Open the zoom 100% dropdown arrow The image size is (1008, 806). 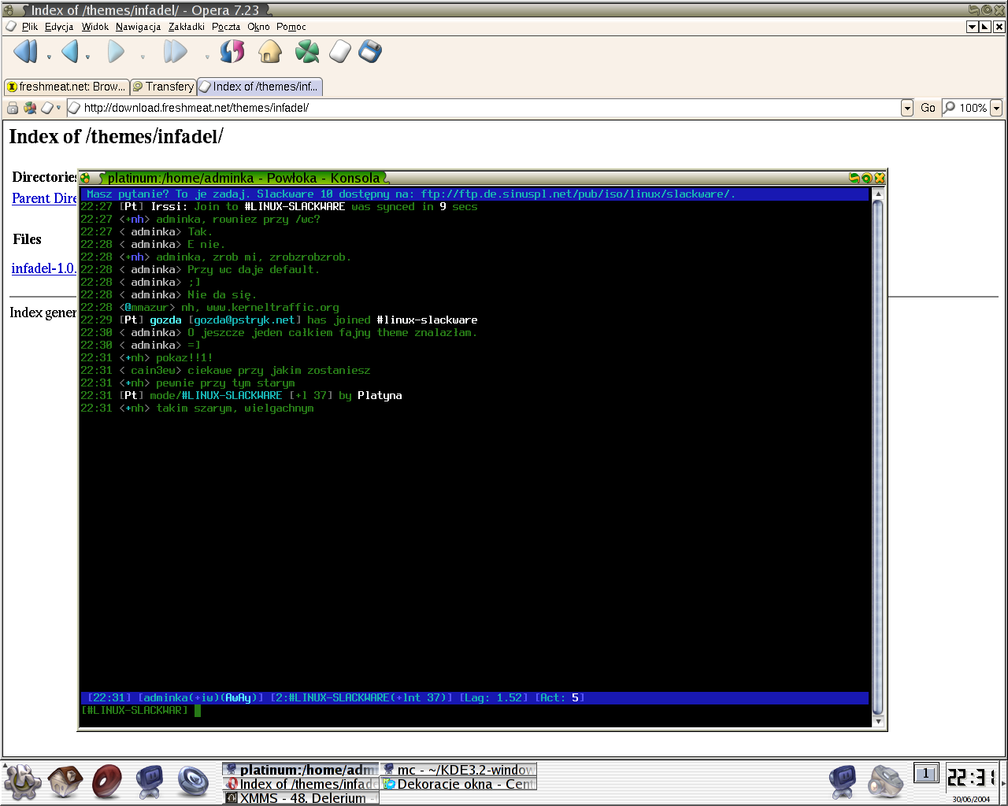point(996,108)
